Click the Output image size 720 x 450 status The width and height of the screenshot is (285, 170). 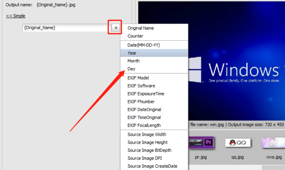pos(256,125)
